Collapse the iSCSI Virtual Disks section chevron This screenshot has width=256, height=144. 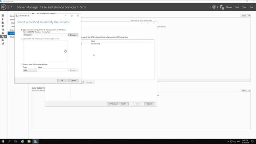pos(33,13)
